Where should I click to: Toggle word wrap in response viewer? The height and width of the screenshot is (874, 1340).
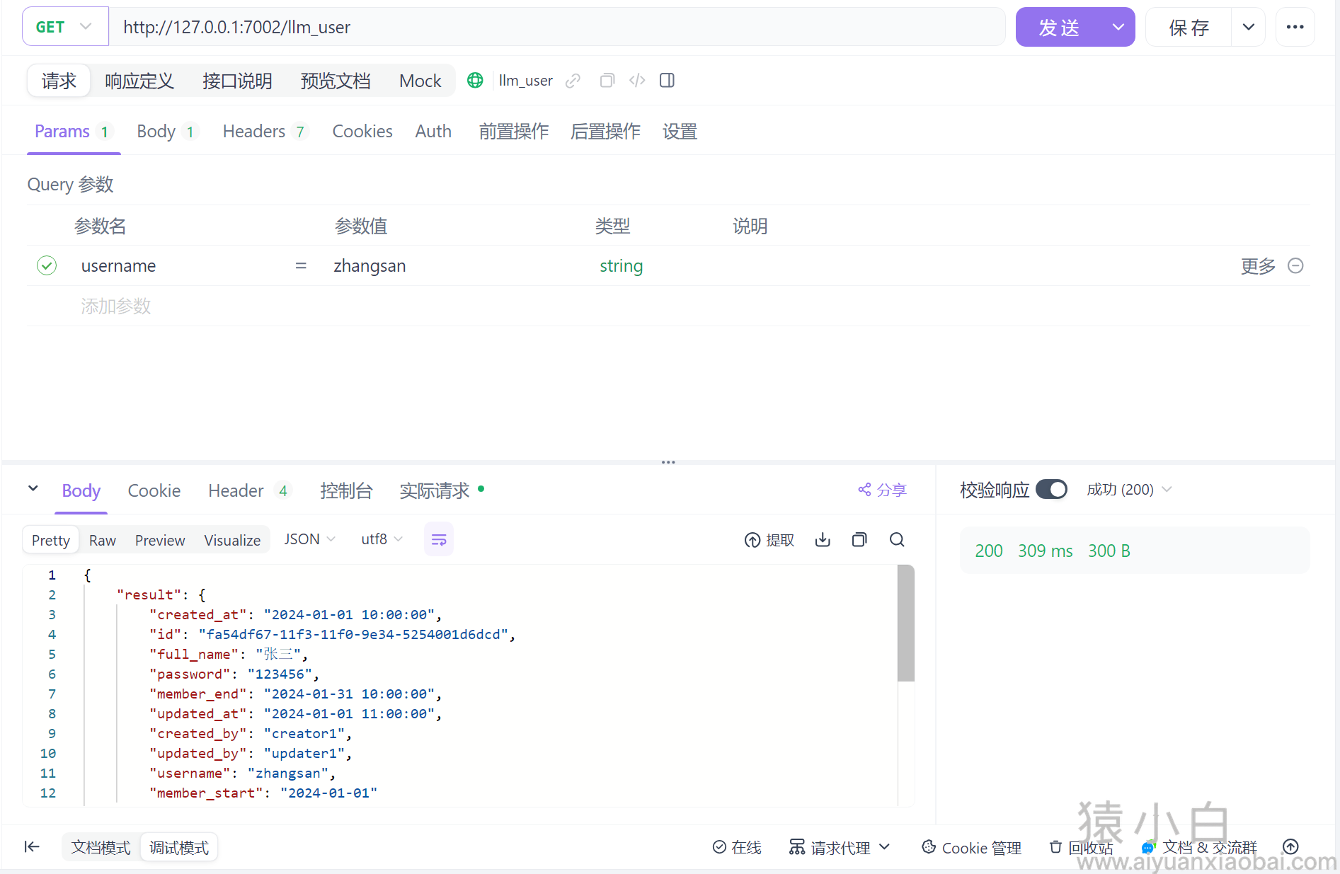click(439, 540)
